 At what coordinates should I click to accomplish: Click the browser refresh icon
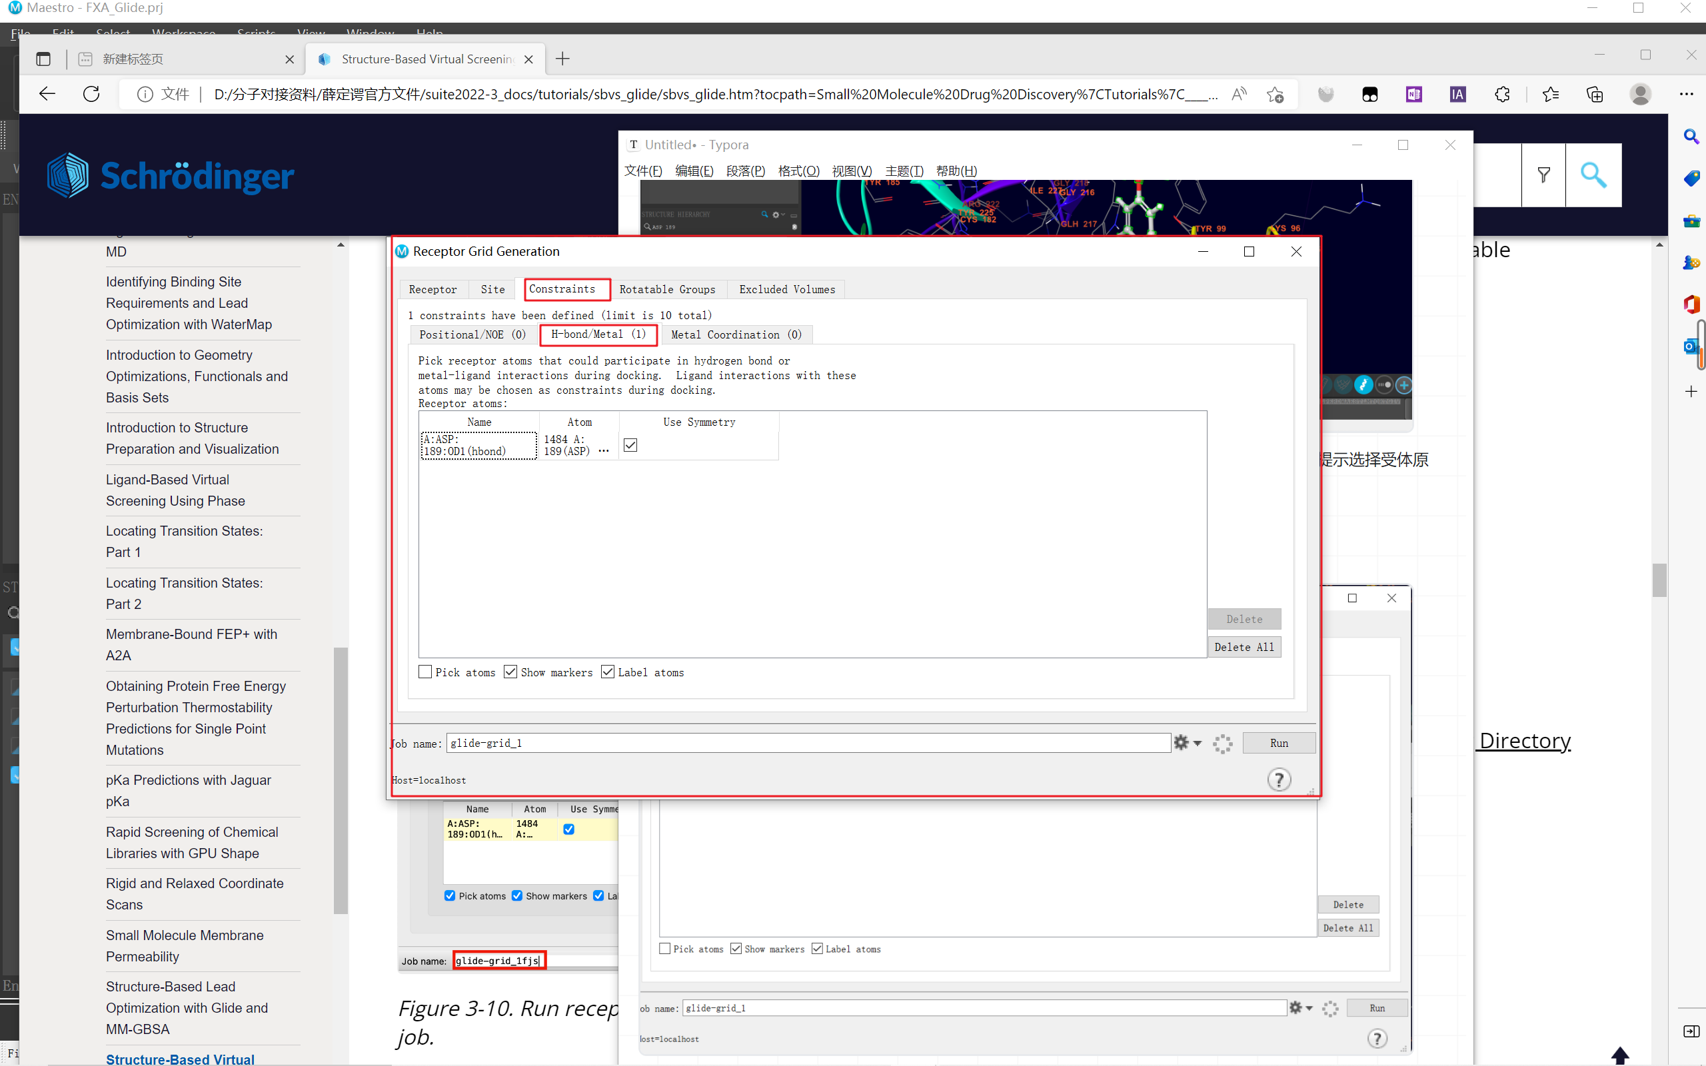pos(92,94)
